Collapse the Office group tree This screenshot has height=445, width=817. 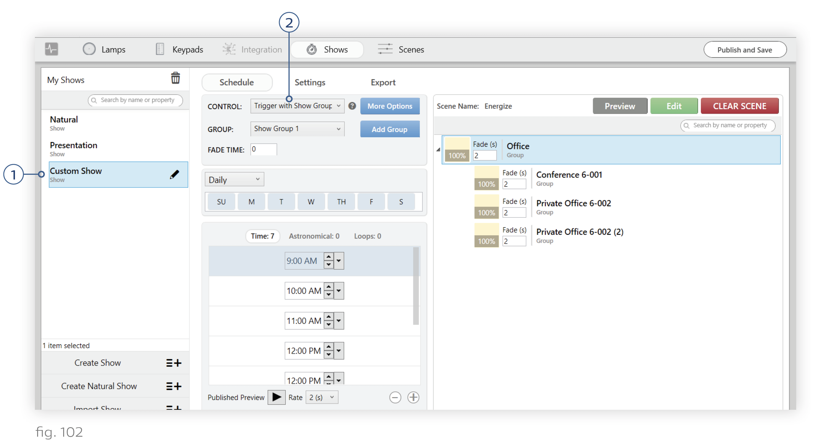tap(438, 150)
